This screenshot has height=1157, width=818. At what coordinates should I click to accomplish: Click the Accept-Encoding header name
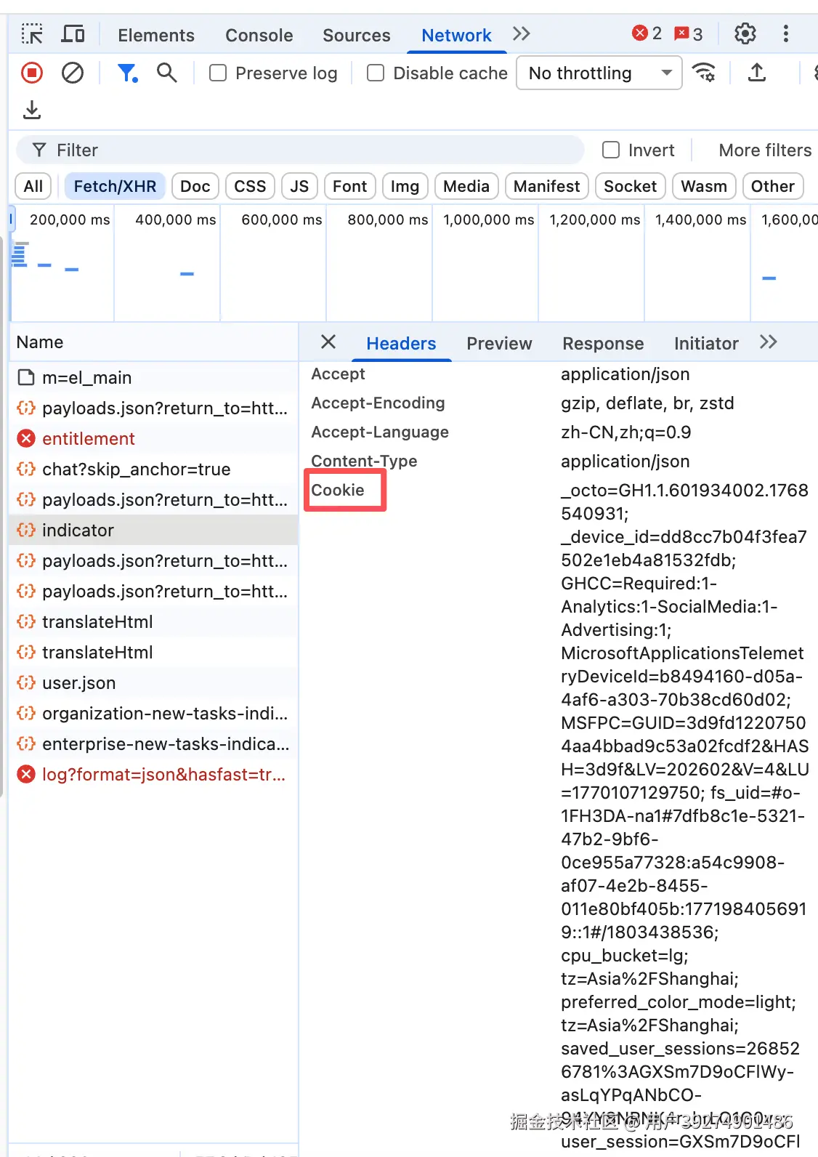378,403
